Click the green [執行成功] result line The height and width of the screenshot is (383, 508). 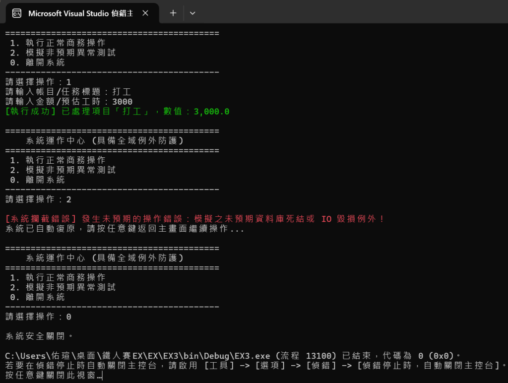coord(117,112)
